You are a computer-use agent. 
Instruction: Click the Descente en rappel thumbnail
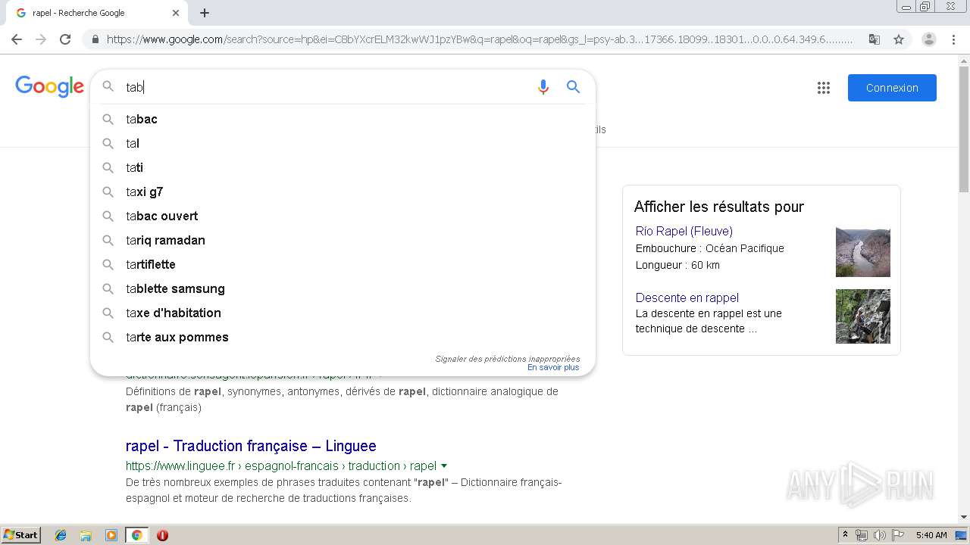pos(862,316)
